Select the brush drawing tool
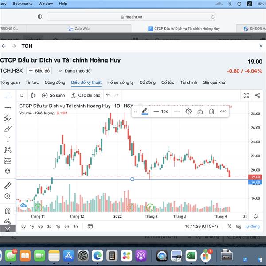 (x=8, y=129)
